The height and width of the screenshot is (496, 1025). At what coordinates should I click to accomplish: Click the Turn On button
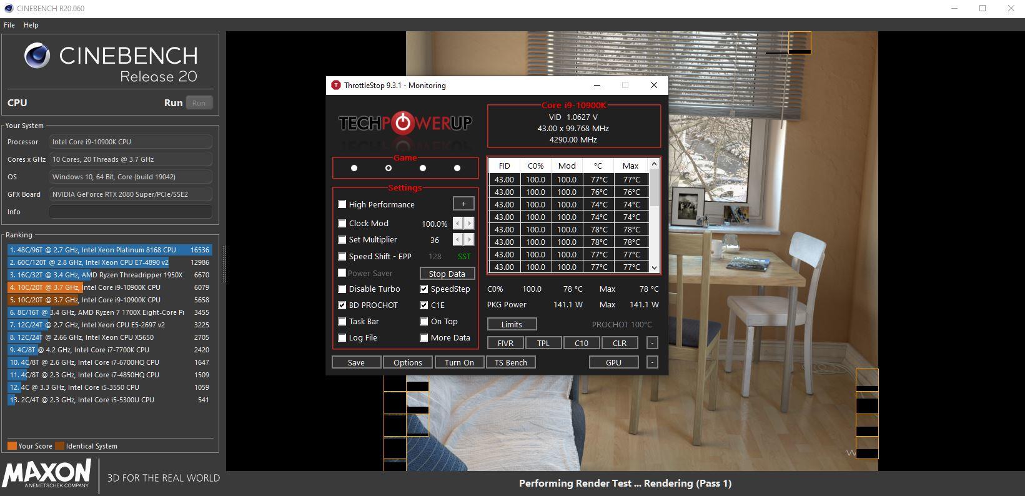[459, 362]
